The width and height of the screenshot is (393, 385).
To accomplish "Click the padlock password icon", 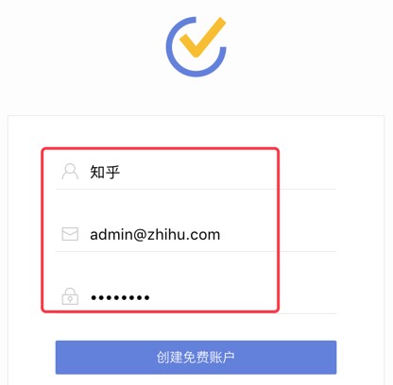I will [x=70, y=296].
